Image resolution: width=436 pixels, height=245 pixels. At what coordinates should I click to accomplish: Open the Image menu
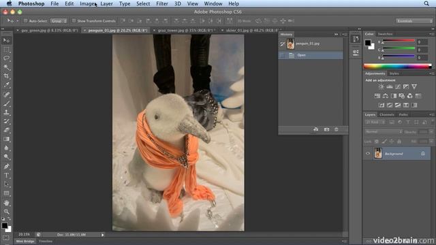click(x=87, y=3)
